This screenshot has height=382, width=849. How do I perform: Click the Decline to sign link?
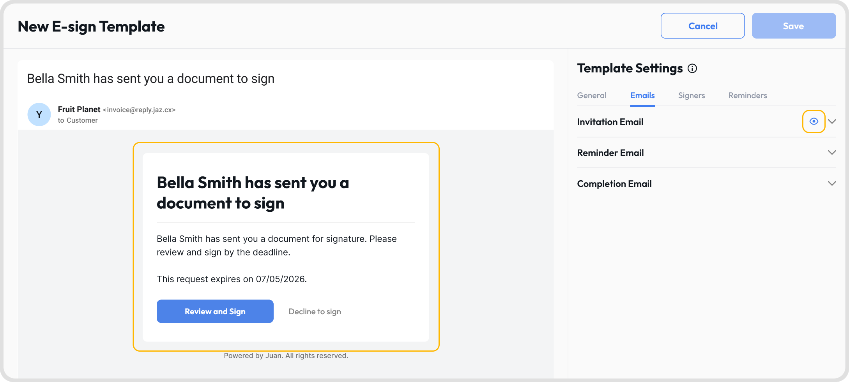tap(315, 312)
